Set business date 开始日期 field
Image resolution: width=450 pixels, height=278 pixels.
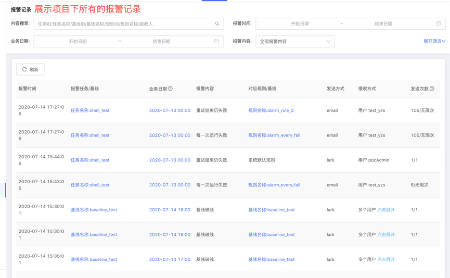tap(78, 41)
